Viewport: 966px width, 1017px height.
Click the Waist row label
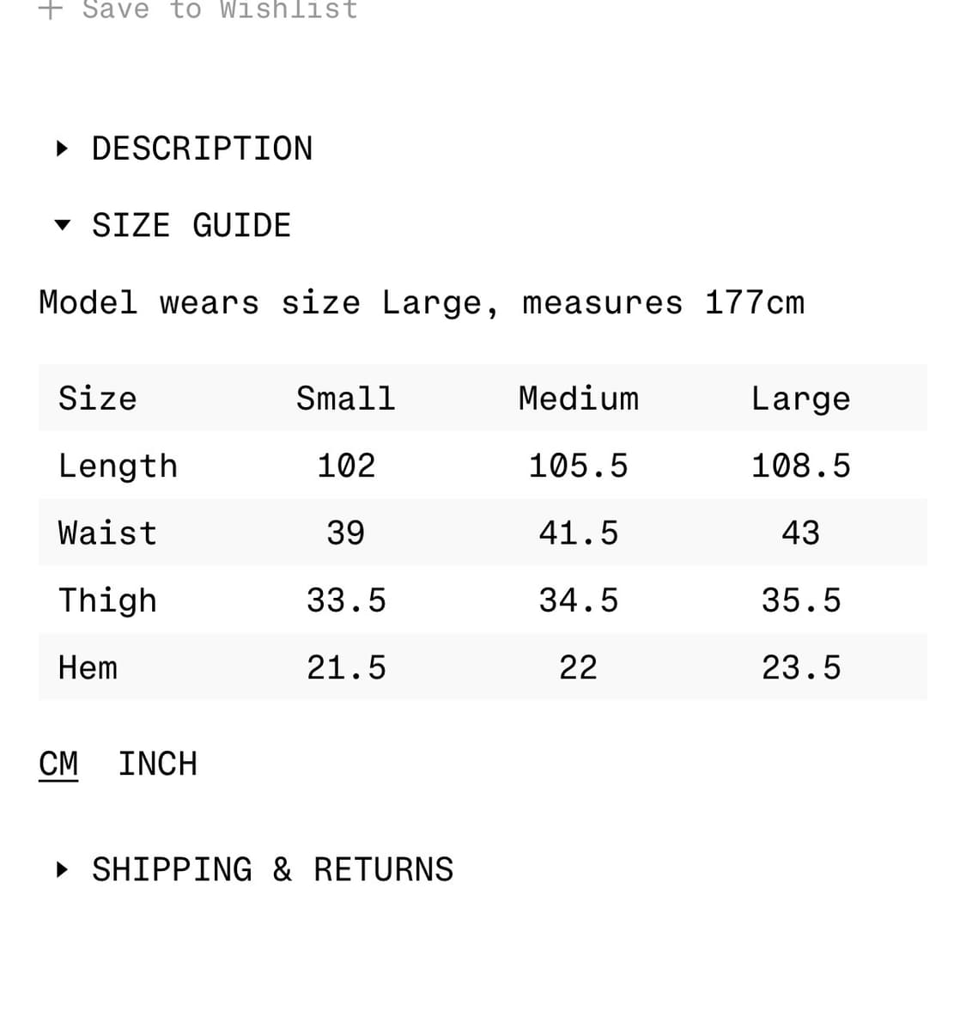tap(107, 533)
